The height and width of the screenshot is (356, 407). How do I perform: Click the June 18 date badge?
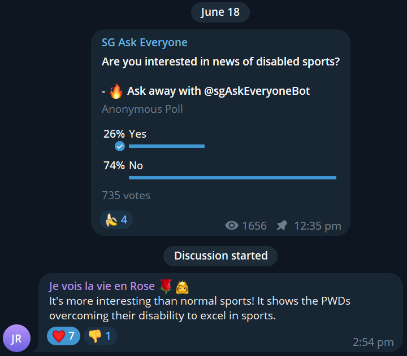coord(220,12)
